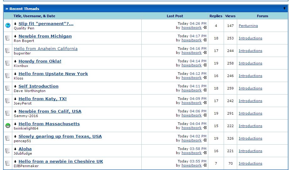Viewport: 289px width, 170px height.
Task: Jump to first unread in Howdy from Okla!
Action: coord(15,61)
